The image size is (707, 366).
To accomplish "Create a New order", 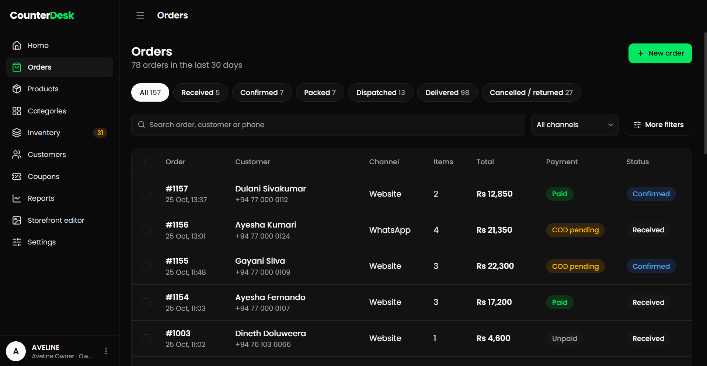I will 660,53.
